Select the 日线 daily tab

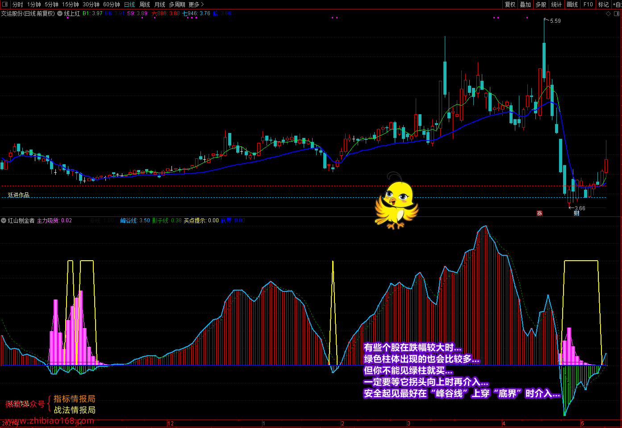click(x=129, y=4)
